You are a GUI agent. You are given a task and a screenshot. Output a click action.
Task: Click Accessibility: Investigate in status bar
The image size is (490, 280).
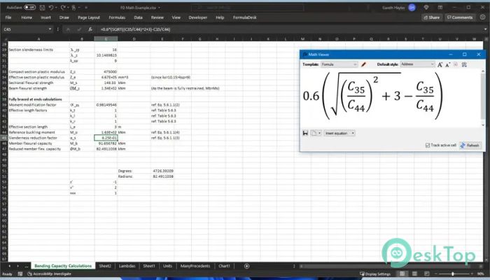click(x=49, y=274)
